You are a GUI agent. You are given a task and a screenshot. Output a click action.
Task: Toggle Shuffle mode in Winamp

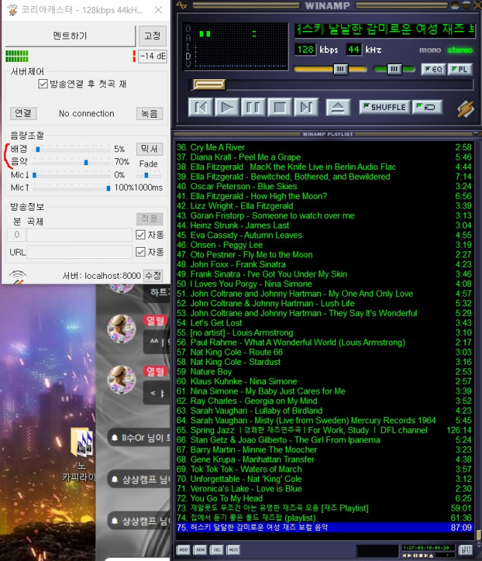pyautogui.click(x=384, y=107)
